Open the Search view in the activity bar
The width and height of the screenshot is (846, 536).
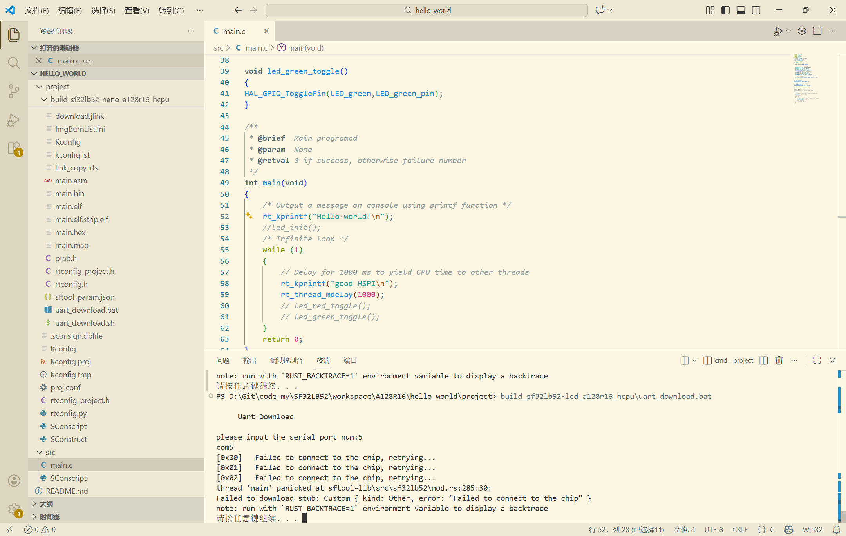click(x=14, y=63)
